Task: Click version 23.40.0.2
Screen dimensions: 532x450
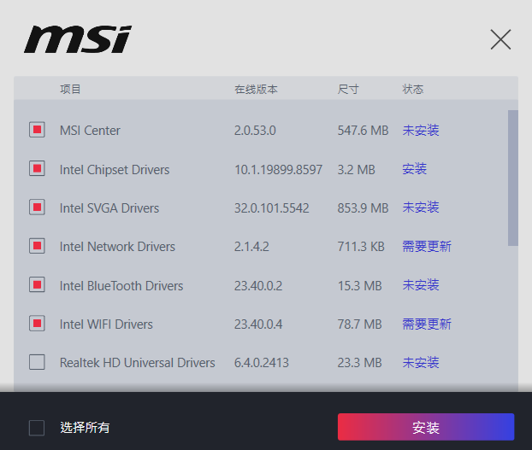Action: point(258,285)
